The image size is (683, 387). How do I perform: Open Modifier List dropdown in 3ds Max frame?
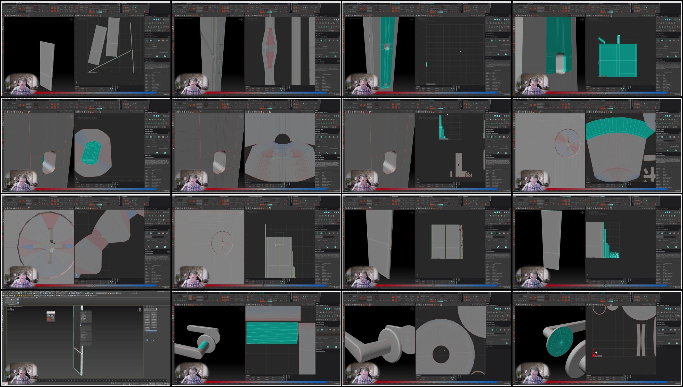coord(150,311)
